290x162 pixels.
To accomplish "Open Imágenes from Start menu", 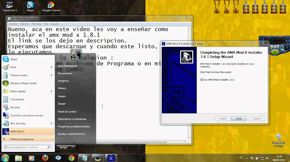I will [63, 81].
